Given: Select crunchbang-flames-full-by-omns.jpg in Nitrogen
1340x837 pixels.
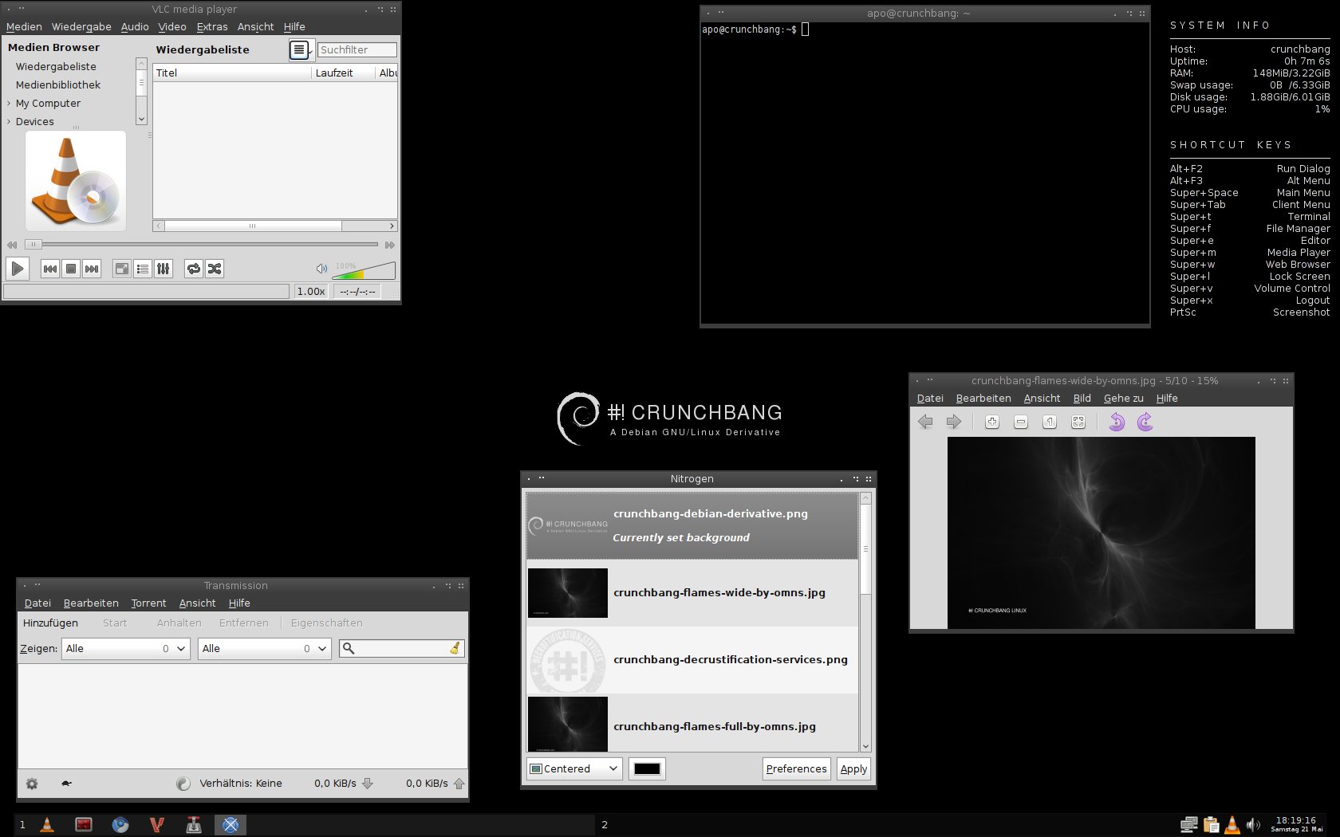Looking at the screenshot, I should pos(692,724).
